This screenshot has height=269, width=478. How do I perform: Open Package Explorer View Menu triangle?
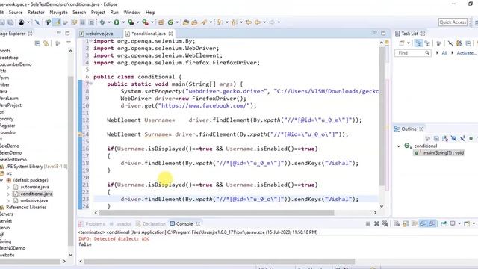pyautogui.click(x=69, y=43)
